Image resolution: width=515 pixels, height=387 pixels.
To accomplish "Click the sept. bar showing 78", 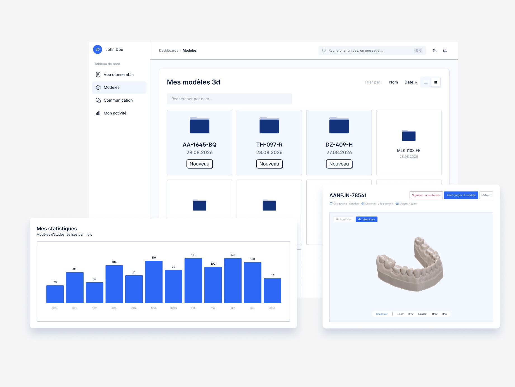I will pos(55,294).
